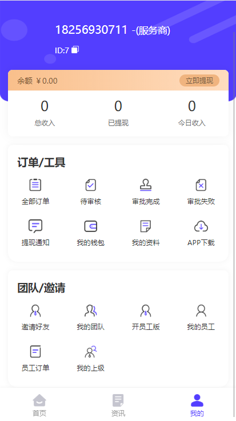Switch to the 首页 home tab
The width and height of the screenshot is (236, 421).
click(39, 406)
